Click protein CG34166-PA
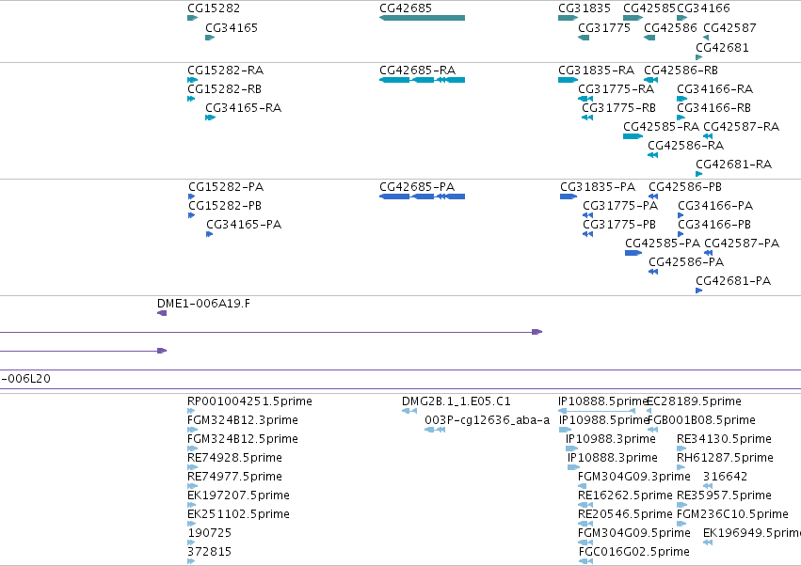801x566 pixels. tap(715, 206)
